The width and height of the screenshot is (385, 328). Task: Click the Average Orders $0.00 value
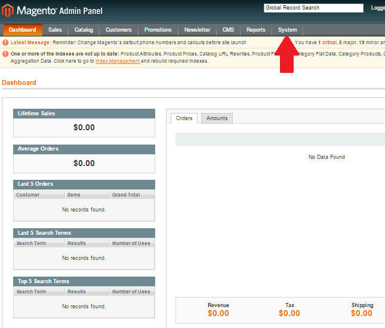[x=84, y=163]
